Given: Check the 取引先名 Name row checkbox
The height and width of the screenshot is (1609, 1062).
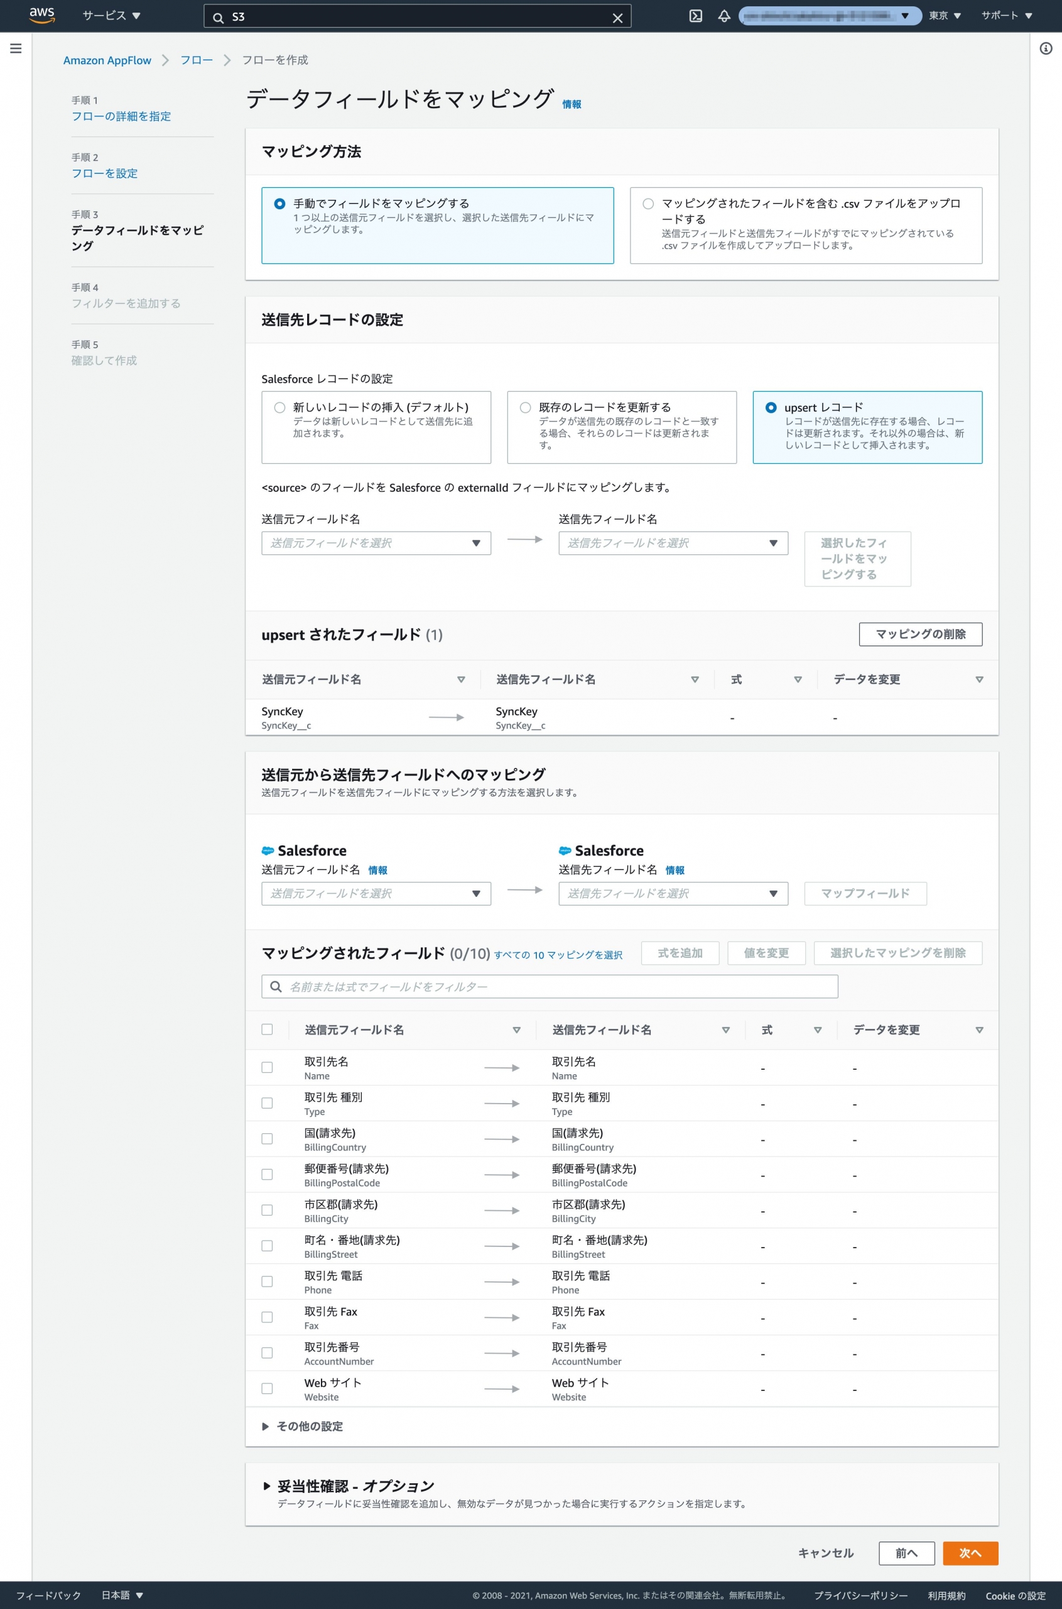Looking at the screenshot, I should [x=267, y=1067].
